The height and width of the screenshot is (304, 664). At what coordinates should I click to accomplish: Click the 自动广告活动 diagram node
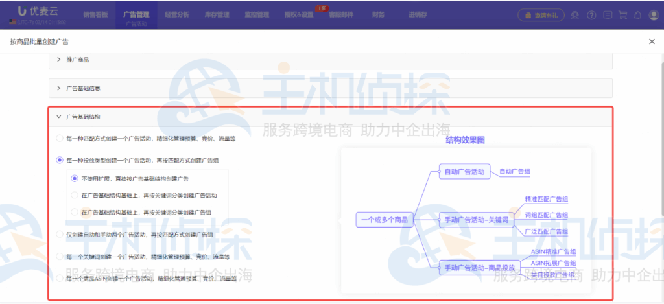coord(464,172)
